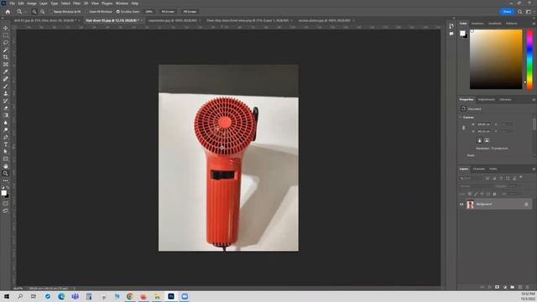Select the Brush tool
The width and height of the screenshot is (537, 302).
[x=6, y=86]
